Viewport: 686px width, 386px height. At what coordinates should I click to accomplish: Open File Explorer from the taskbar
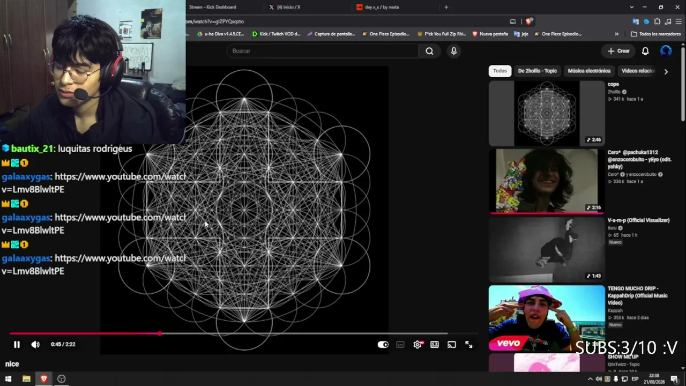[x=26, y=379]
